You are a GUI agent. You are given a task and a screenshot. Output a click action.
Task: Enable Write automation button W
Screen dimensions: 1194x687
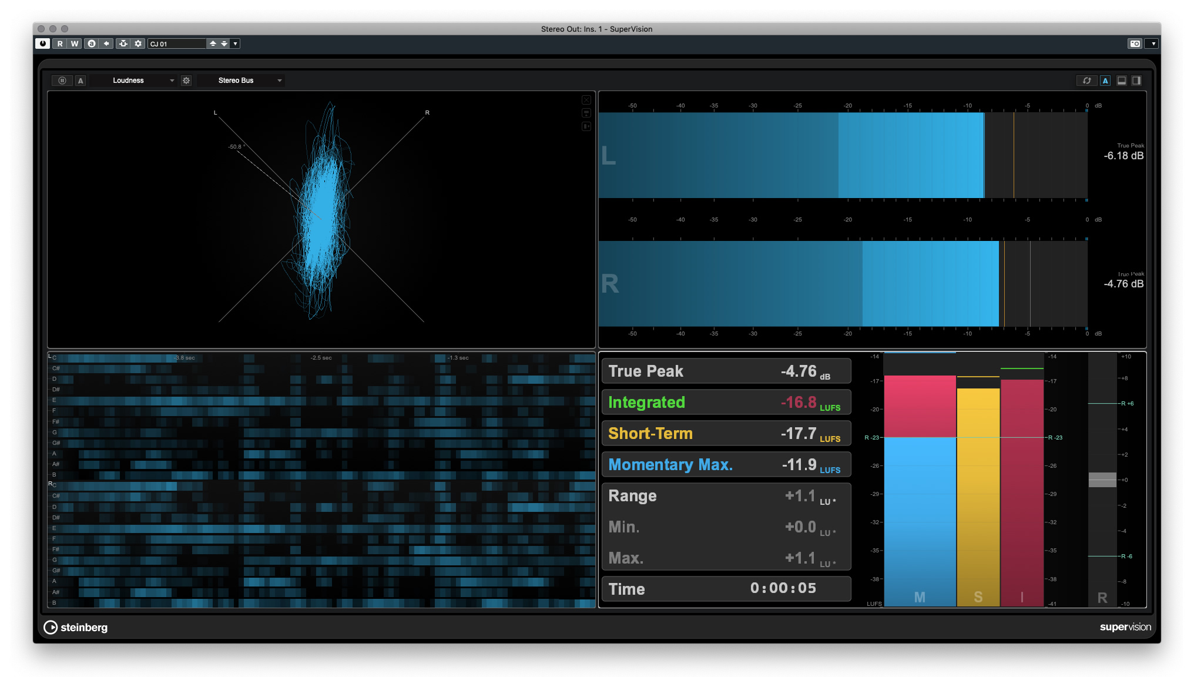[x=74, y=43]
